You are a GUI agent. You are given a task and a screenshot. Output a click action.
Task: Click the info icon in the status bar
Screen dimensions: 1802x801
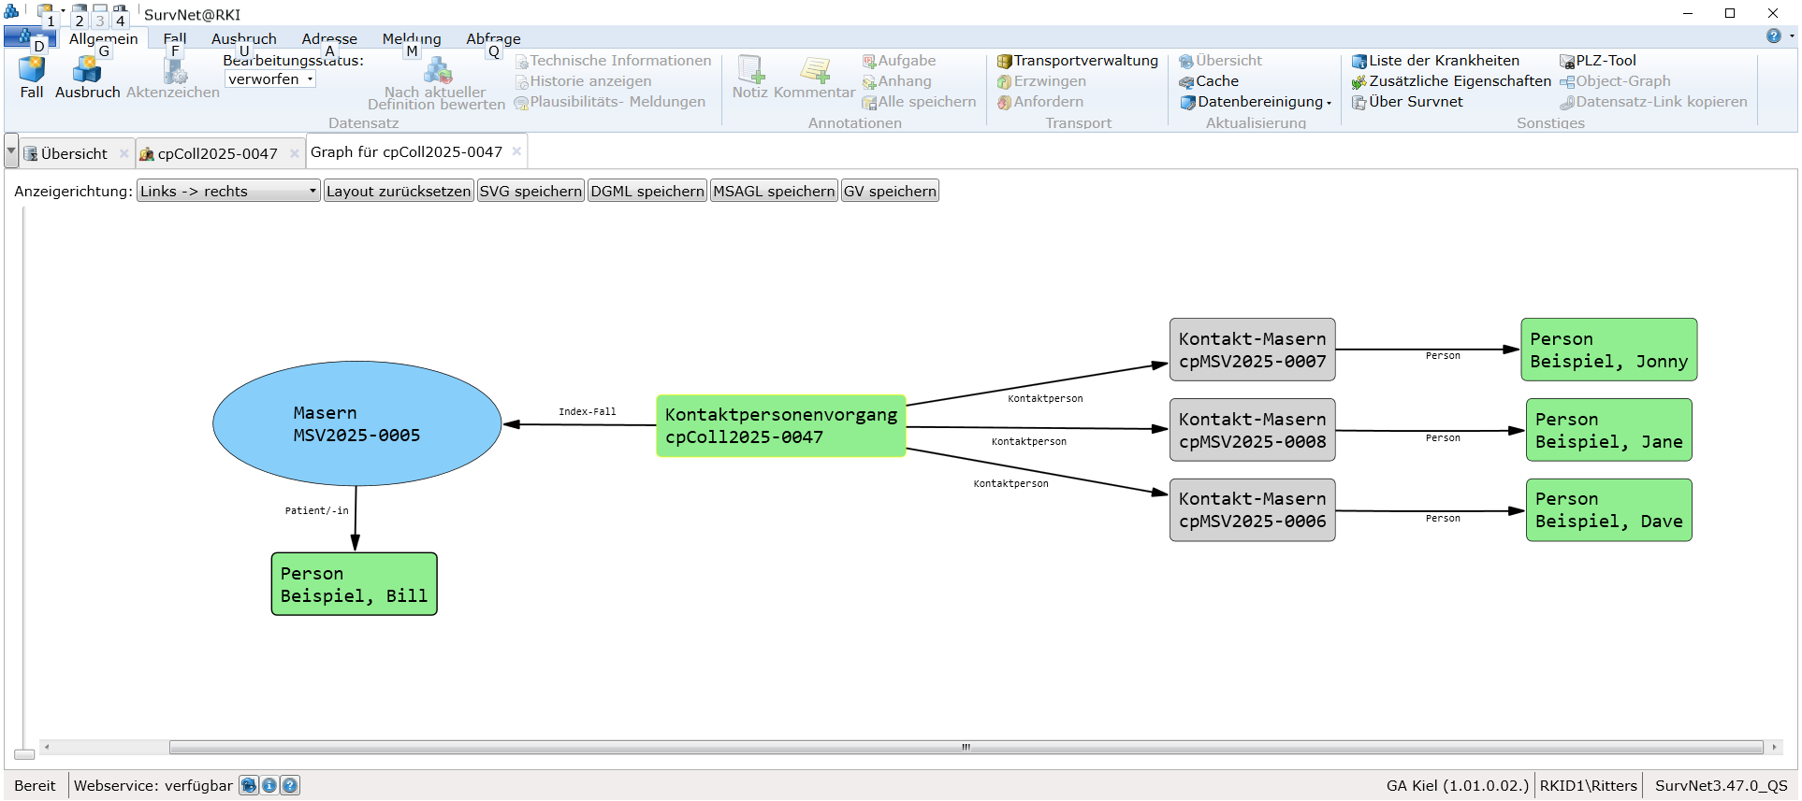coord(269,785)
